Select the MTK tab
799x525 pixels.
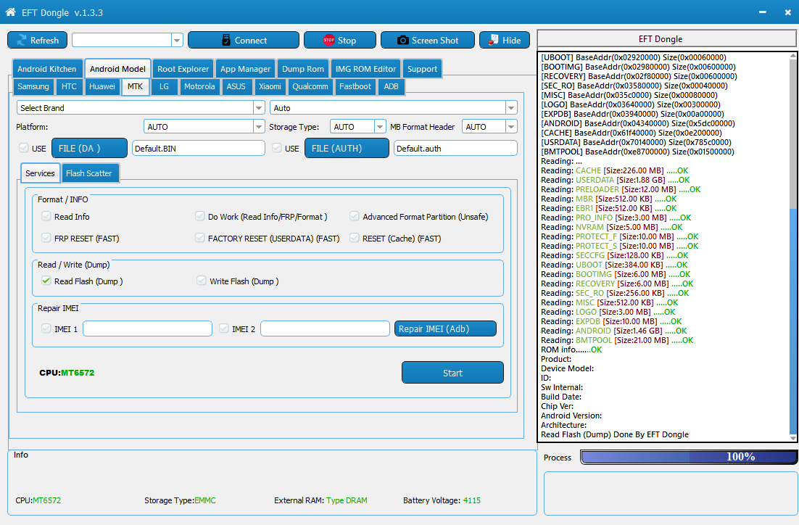(135, 86)
